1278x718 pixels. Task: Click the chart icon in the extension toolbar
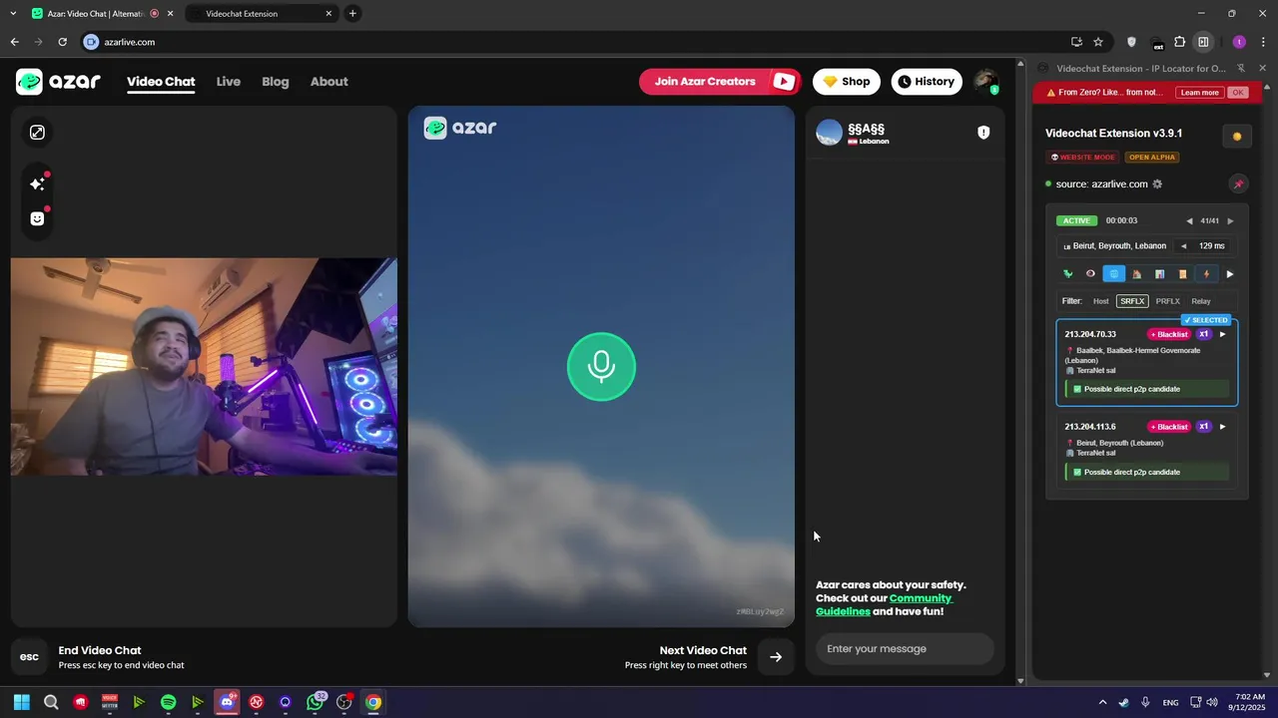[1159, 274]
